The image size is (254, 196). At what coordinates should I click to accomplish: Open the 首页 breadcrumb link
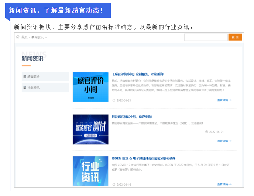click(24, 37)
